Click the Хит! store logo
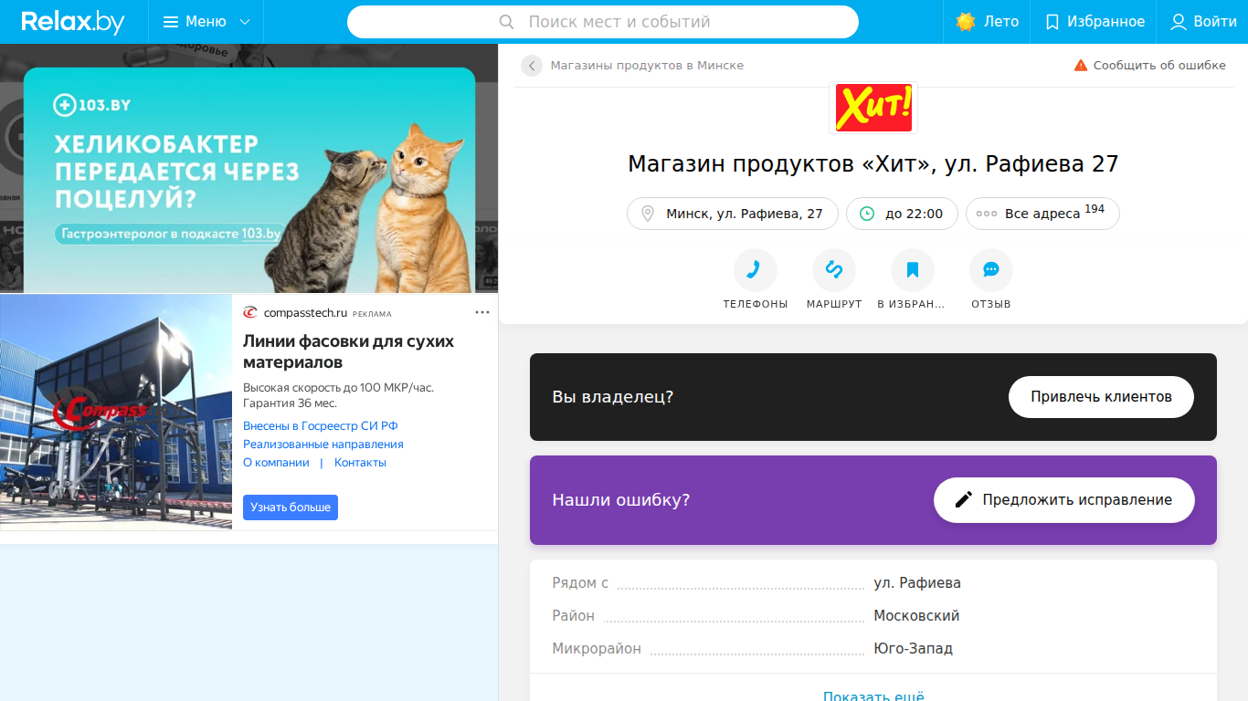 (x=873, y=107)
